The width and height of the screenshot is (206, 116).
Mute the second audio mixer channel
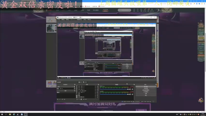point(130,94)
